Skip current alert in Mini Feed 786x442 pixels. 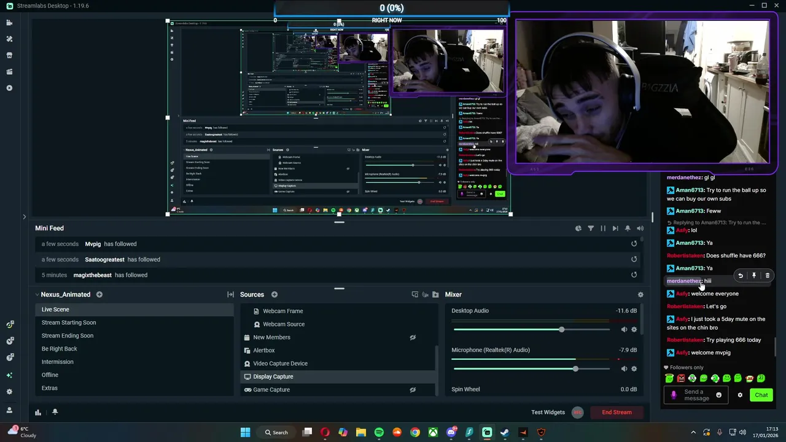pyautogui.click(x=615, y=228)
